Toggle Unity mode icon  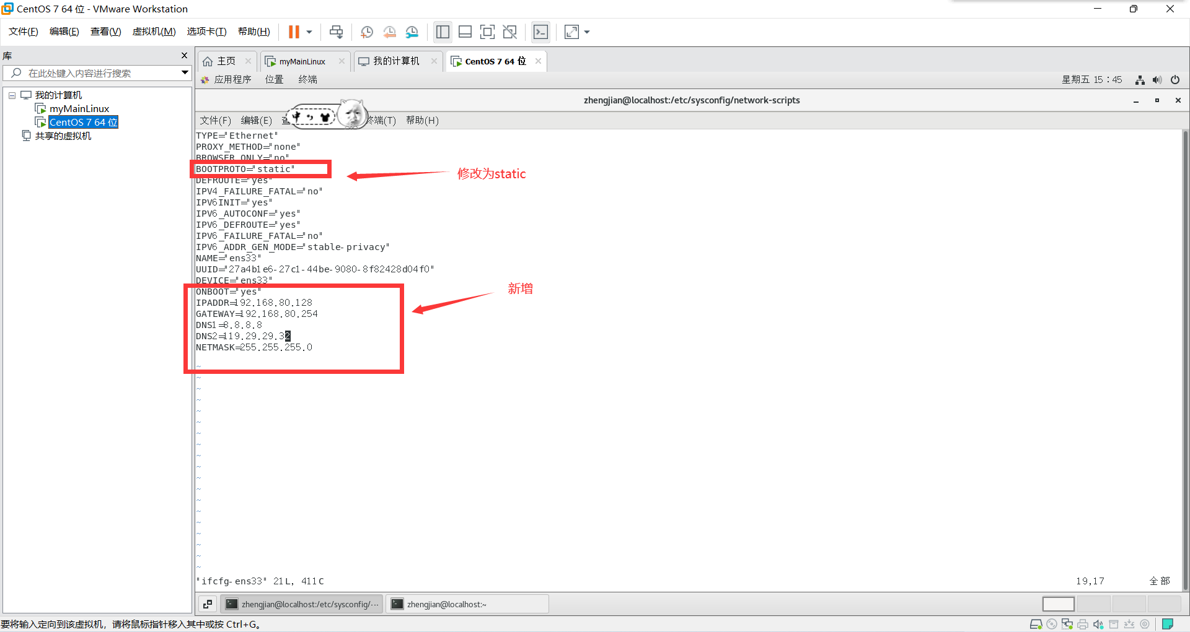click(509, 32)
